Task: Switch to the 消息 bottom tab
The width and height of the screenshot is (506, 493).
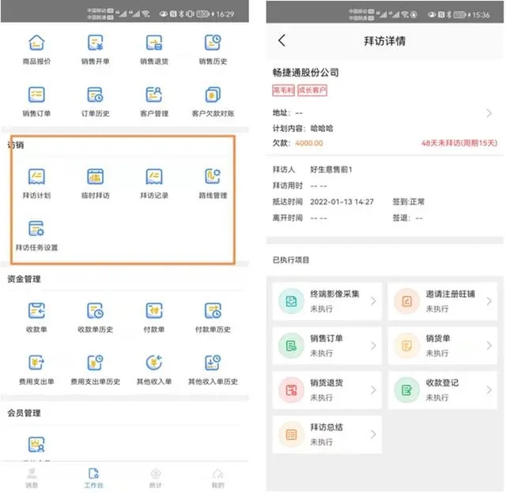Action: coord(32,478)
